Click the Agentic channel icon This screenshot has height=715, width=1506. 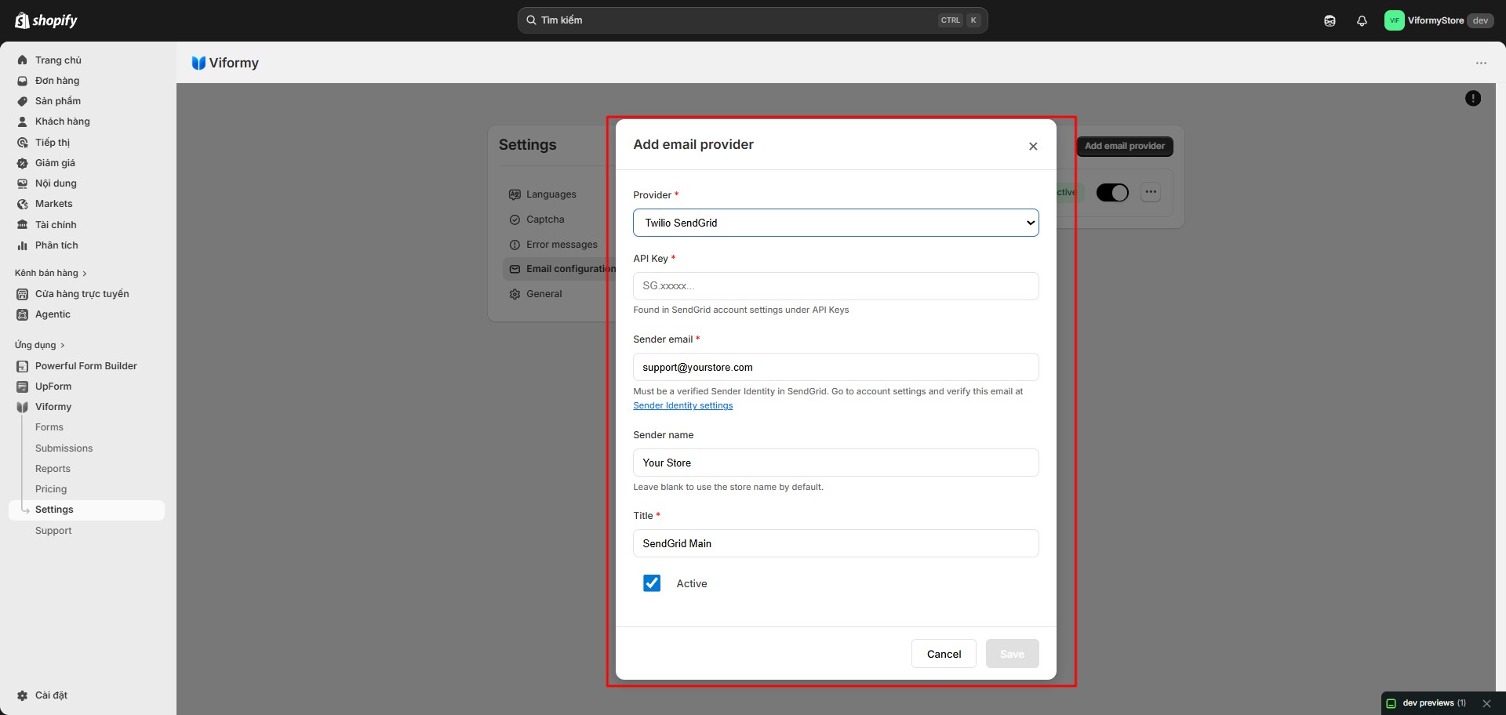(x=23, y=314)
